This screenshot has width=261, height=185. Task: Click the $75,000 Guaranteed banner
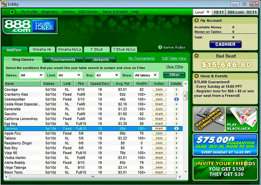point(226,144)
